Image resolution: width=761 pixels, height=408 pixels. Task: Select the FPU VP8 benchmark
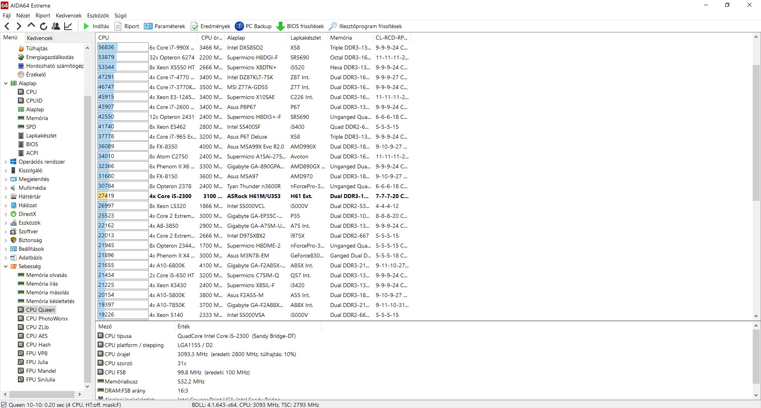coord(33,353)
